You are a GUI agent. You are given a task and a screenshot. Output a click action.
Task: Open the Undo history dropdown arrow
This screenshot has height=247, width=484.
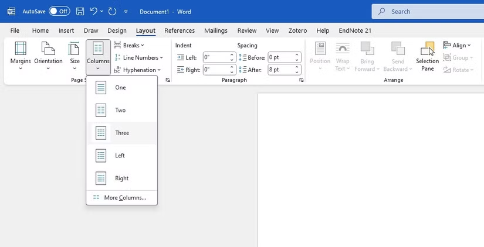click(102, 12)
